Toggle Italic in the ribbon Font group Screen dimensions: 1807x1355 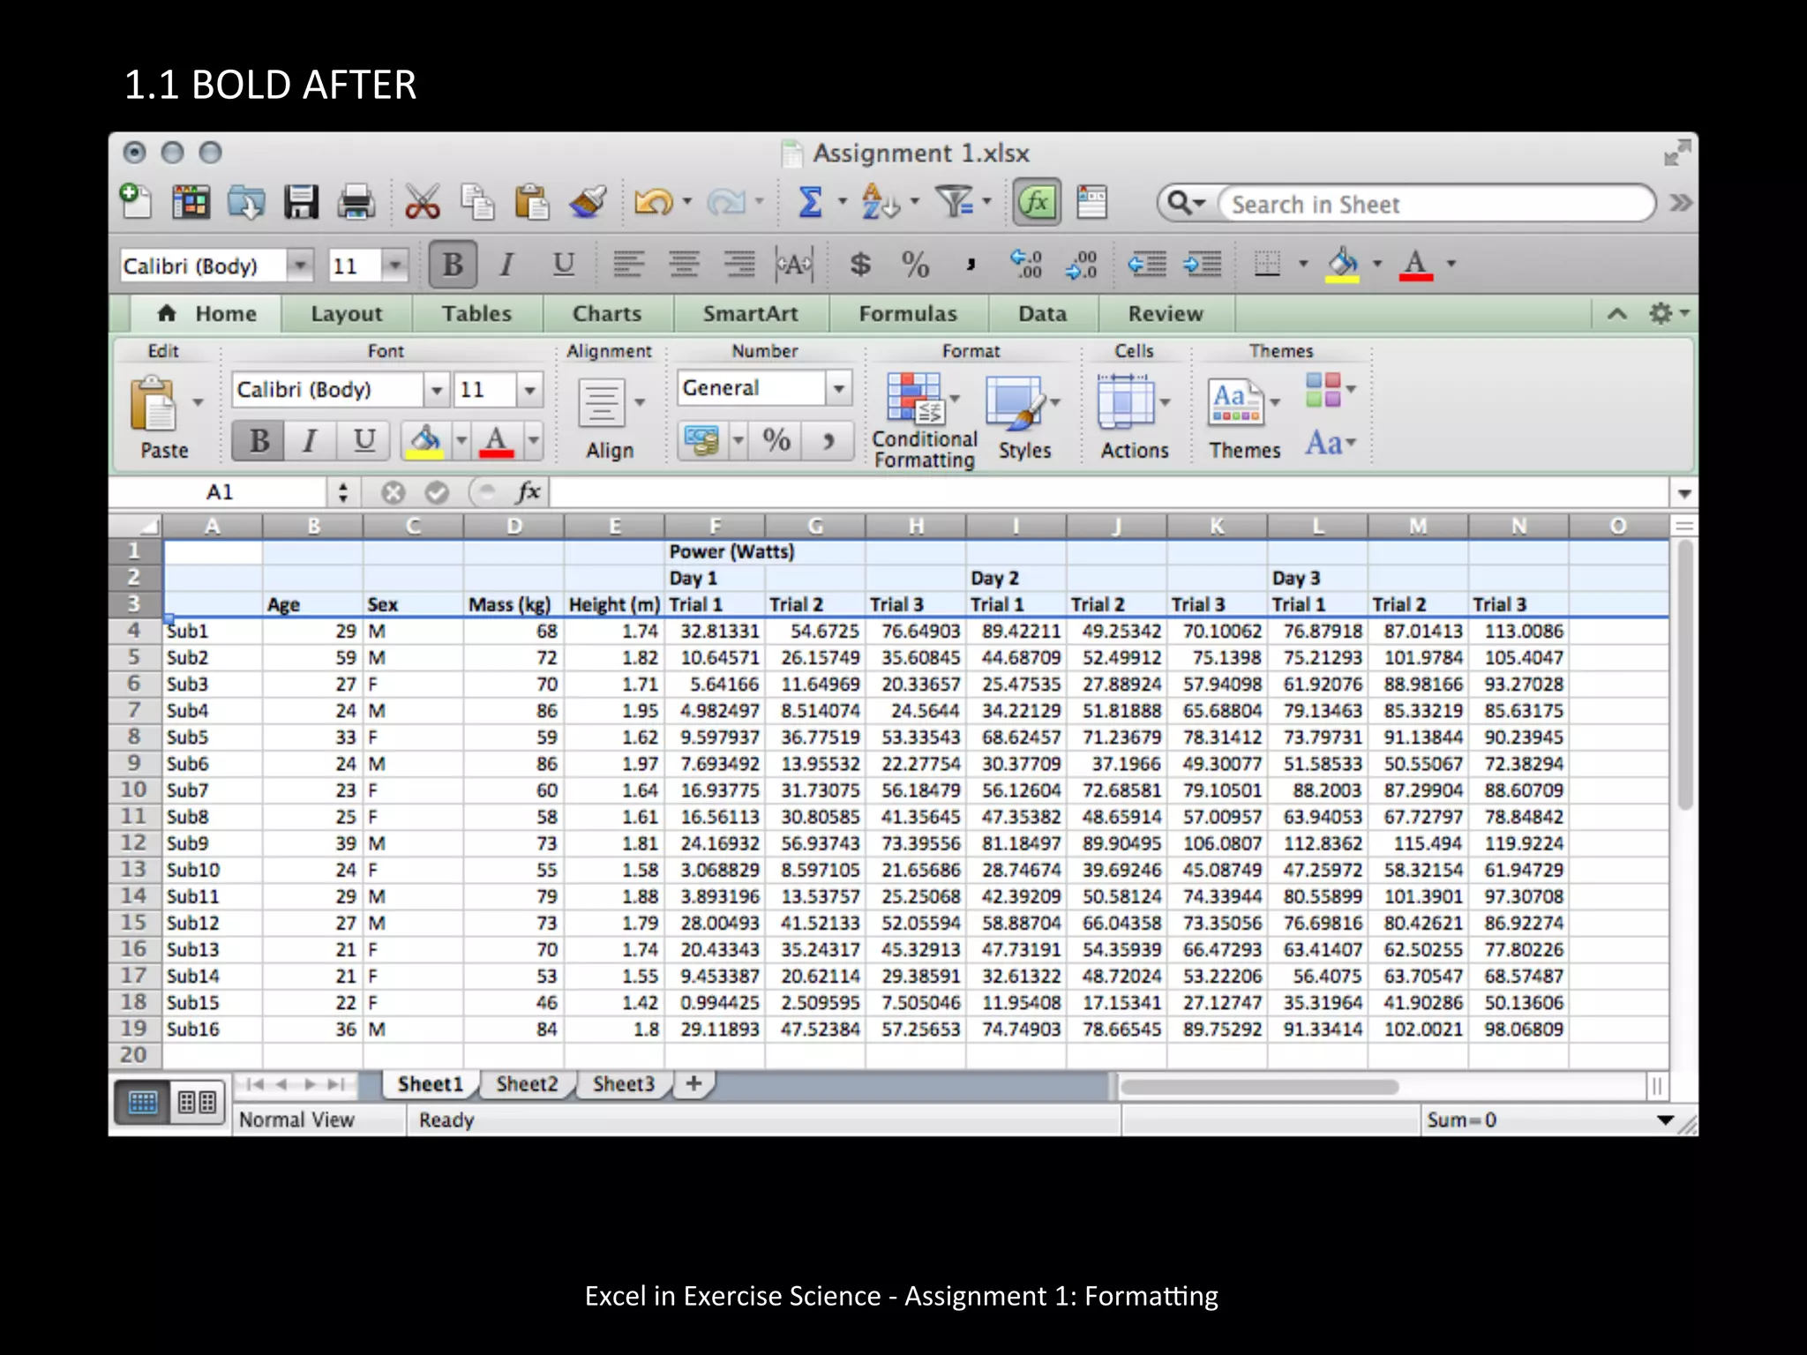(310, 440)
